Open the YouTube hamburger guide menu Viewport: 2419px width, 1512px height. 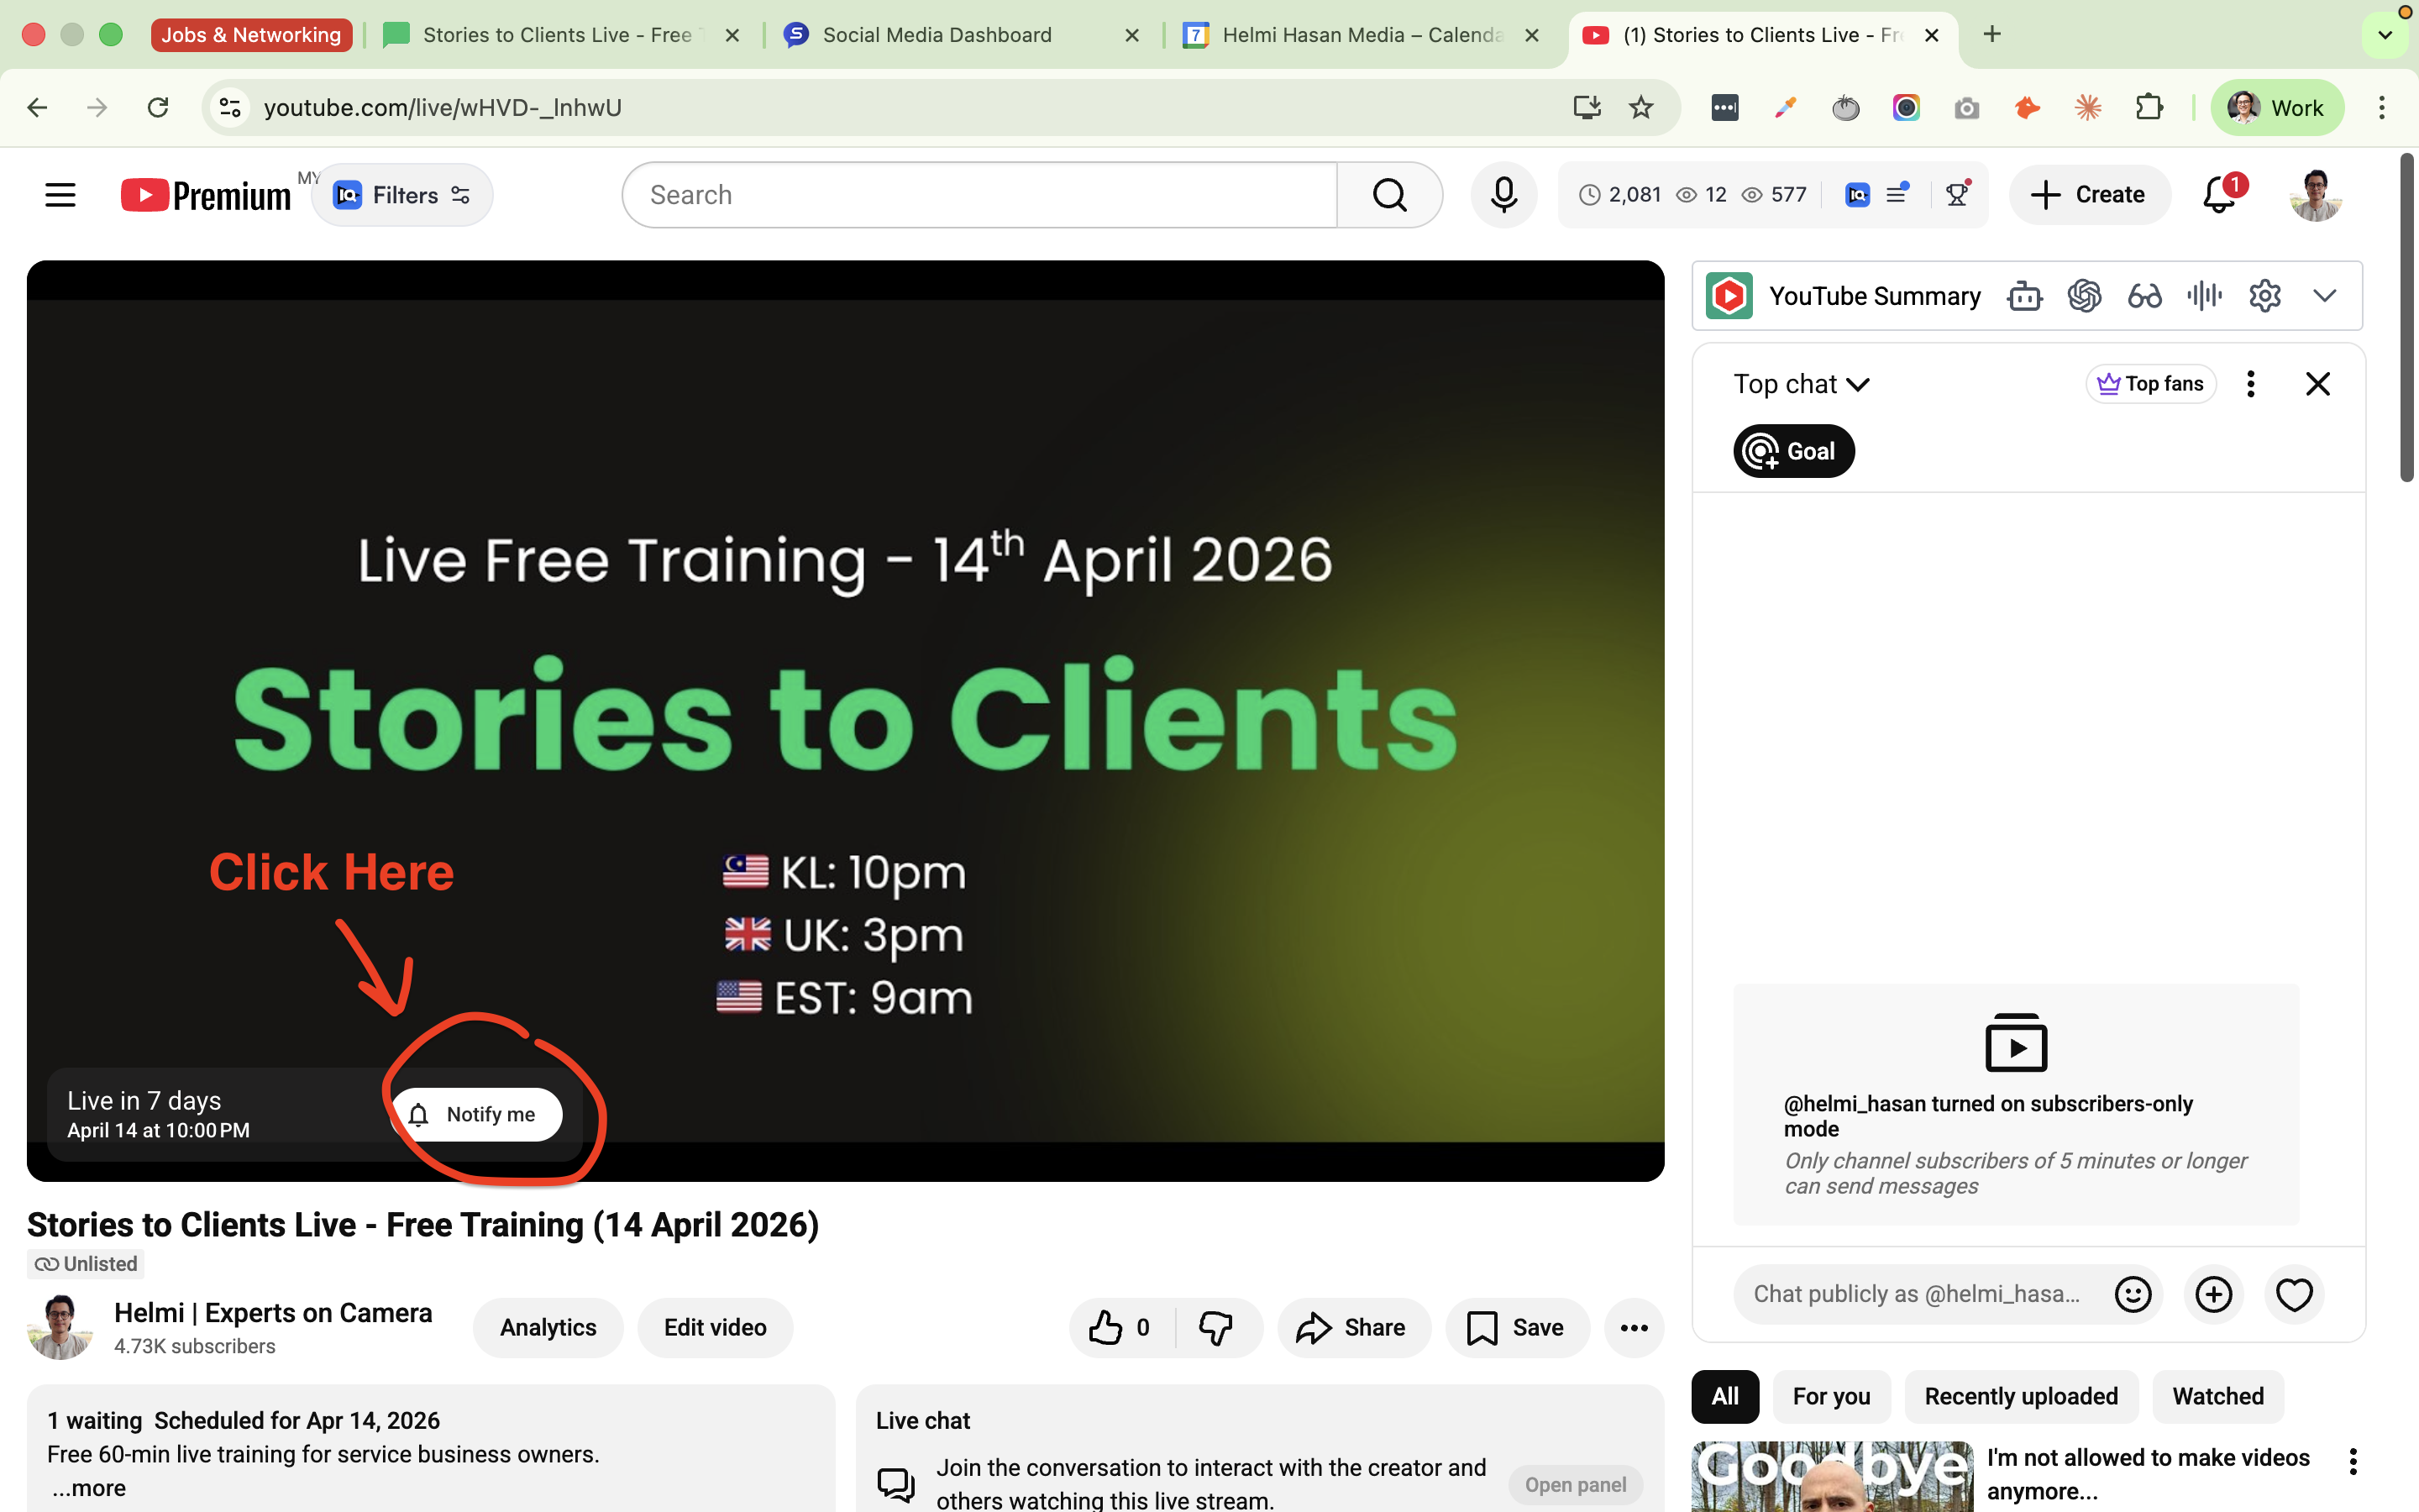point(60,195)
